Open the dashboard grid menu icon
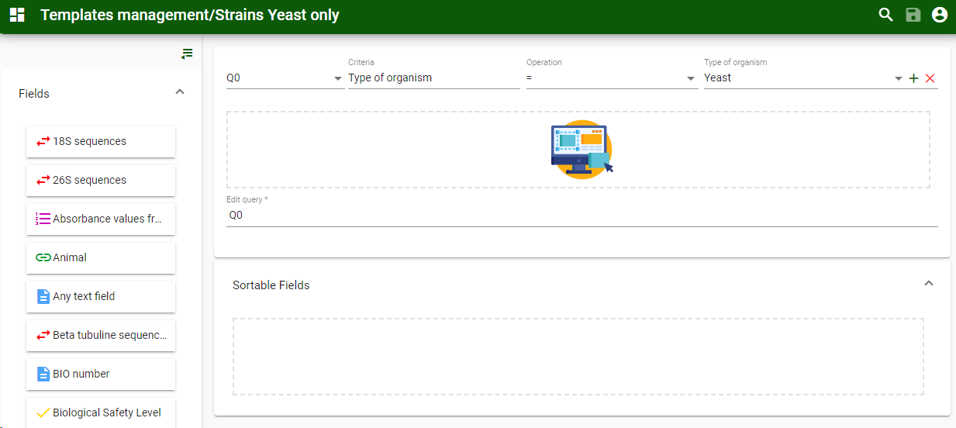The height and width of the screenshot is (428, 956). click(17, 15)
